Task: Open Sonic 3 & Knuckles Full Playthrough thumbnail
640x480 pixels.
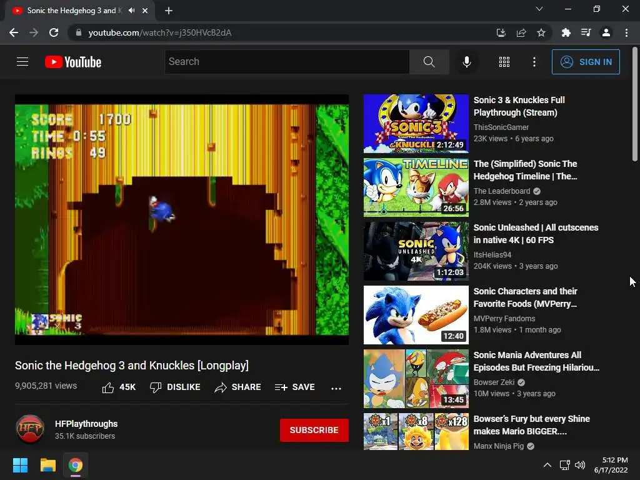Action: 416,123
